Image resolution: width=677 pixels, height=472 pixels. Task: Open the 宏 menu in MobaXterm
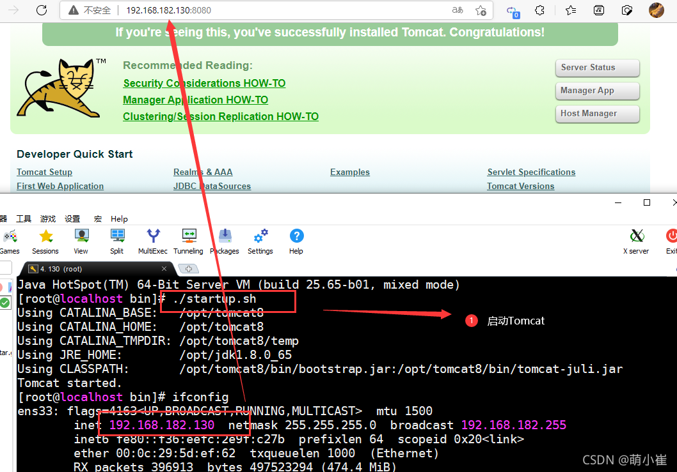pyautogui.click(x=98, y=218)
